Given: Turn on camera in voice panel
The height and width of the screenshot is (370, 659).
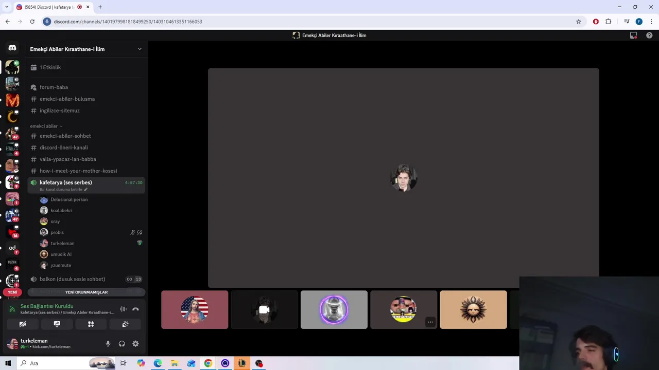Looking at the screenshot, I should pyautogui.click(x=23, y=324).
